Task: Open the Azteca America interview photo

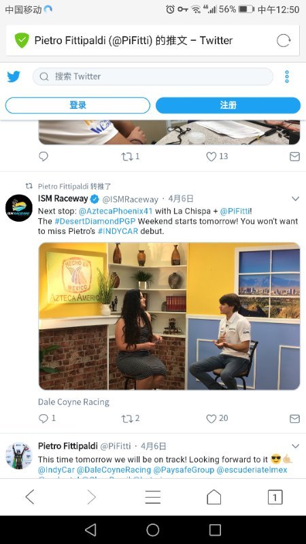Action: tap(169, 316)
